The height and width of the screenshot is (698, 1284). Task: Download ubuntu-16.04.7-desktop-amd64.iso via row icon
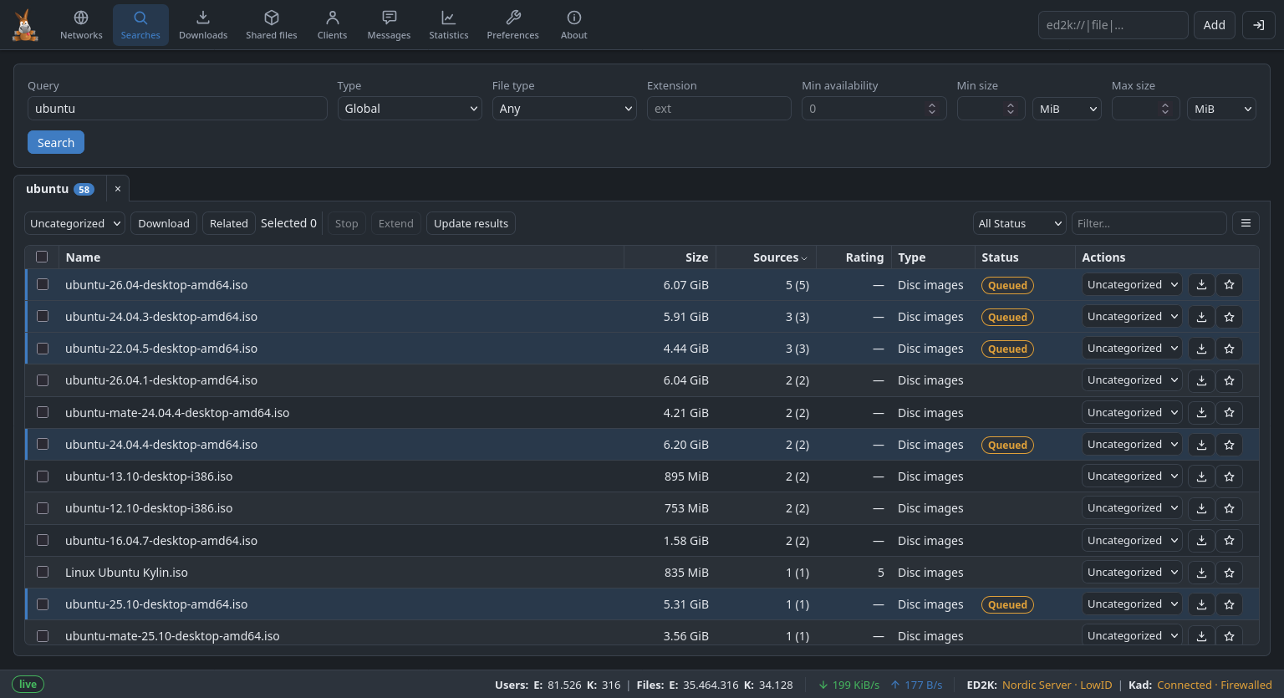pyautogui.click(x=1201, y=541)
